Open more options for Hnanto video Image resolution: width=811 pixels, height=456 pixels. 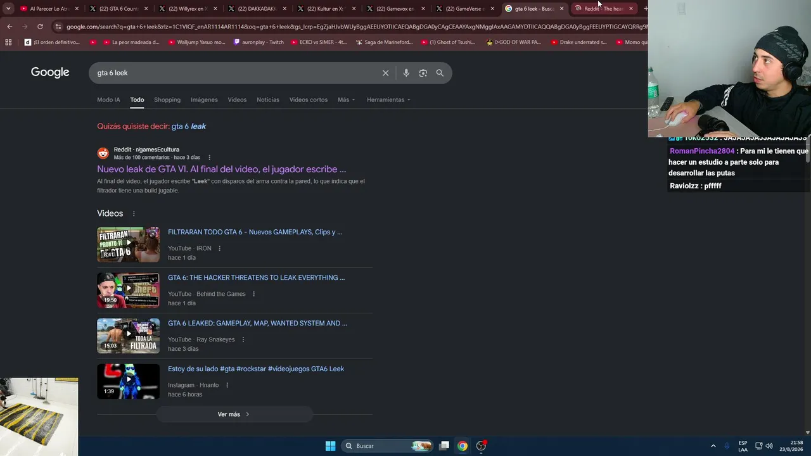click(x=227, y=385)
